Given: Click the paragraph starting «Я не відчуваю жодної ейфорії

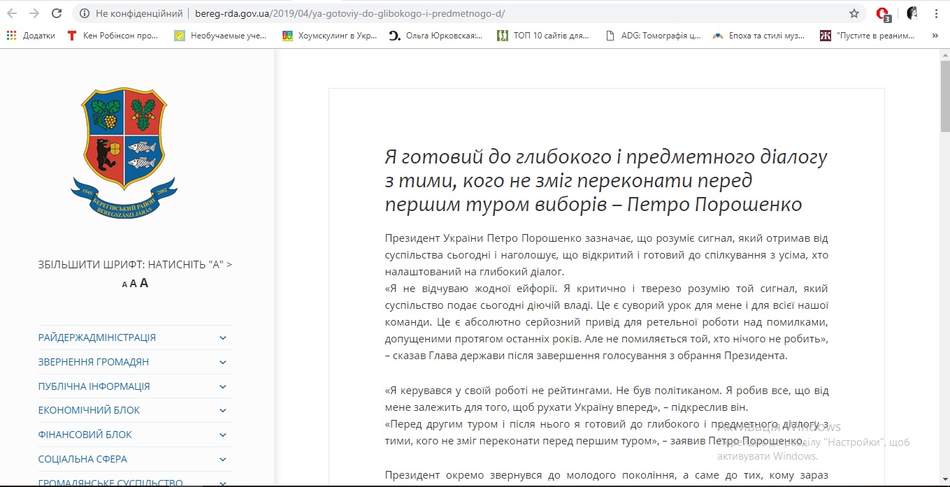Looking at the screenshot, I should pyautogui.click(x=607, y=322).
